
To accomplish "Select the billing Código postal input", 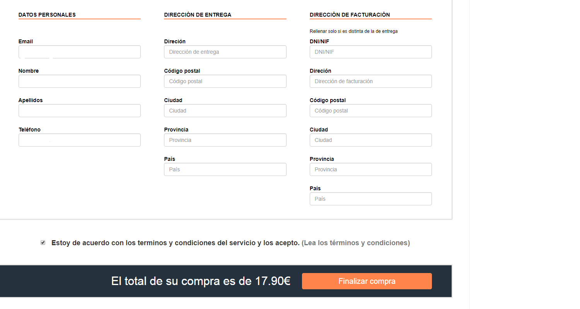I will point(371,111).
